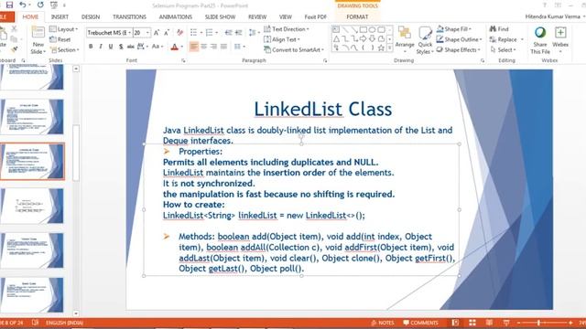Select the star shape in the shapes gallery
The width and height of the screenshot is (586, 329).
point(381,48)
